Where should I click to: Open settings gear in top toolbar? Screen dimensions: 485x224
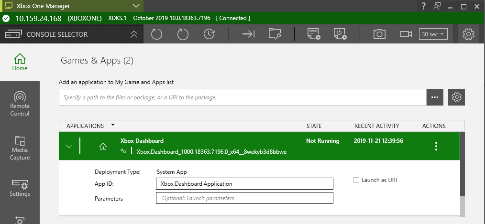(x=468, y=34)
